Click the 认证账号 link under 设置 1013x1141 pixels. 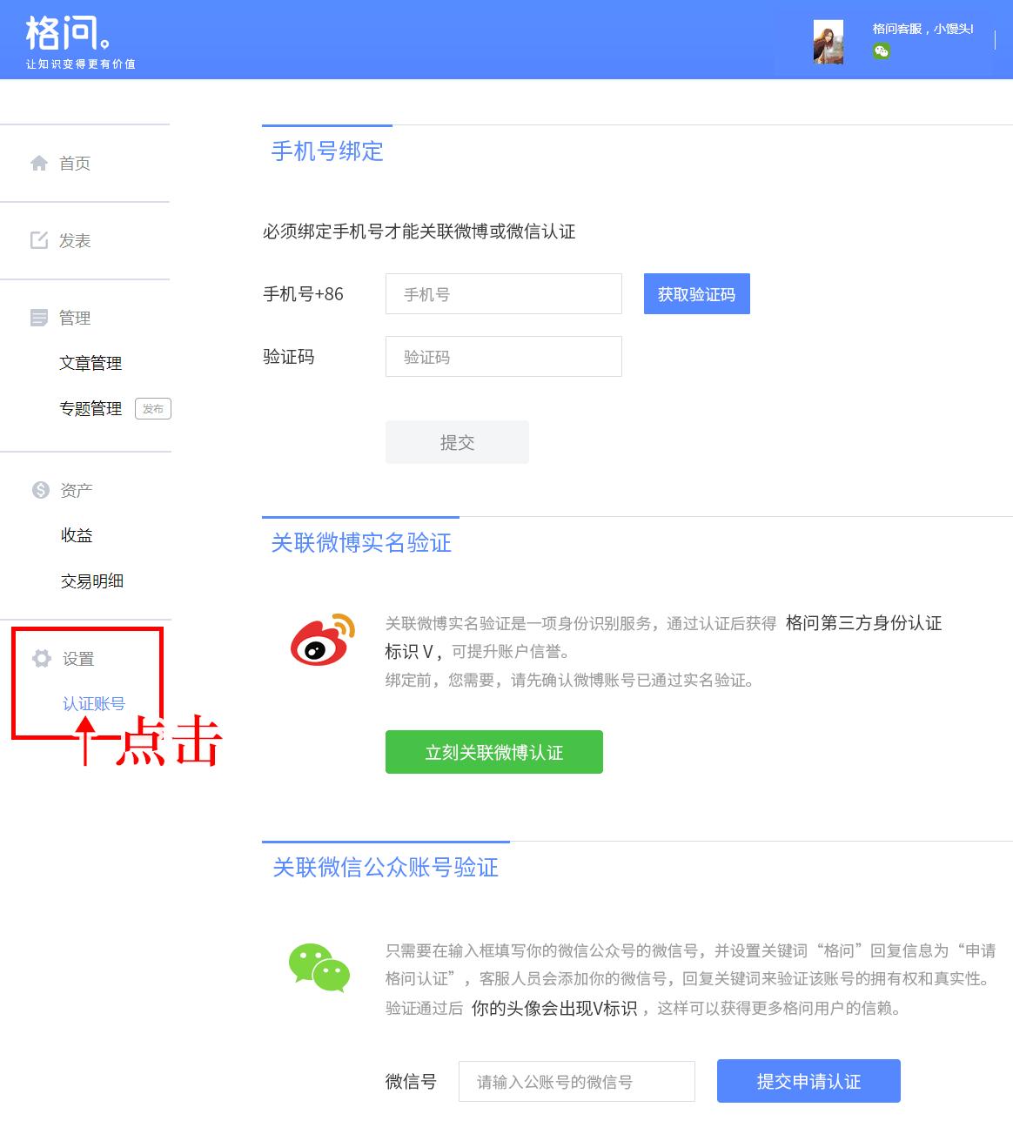[93, 703]
